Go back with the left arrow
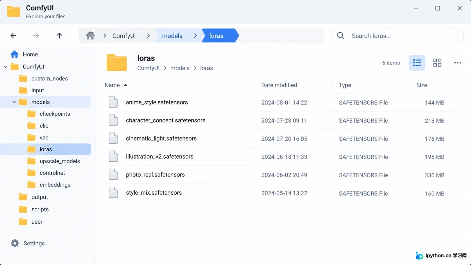The height and width of the screenshot is (265, 471). (13, 35)
